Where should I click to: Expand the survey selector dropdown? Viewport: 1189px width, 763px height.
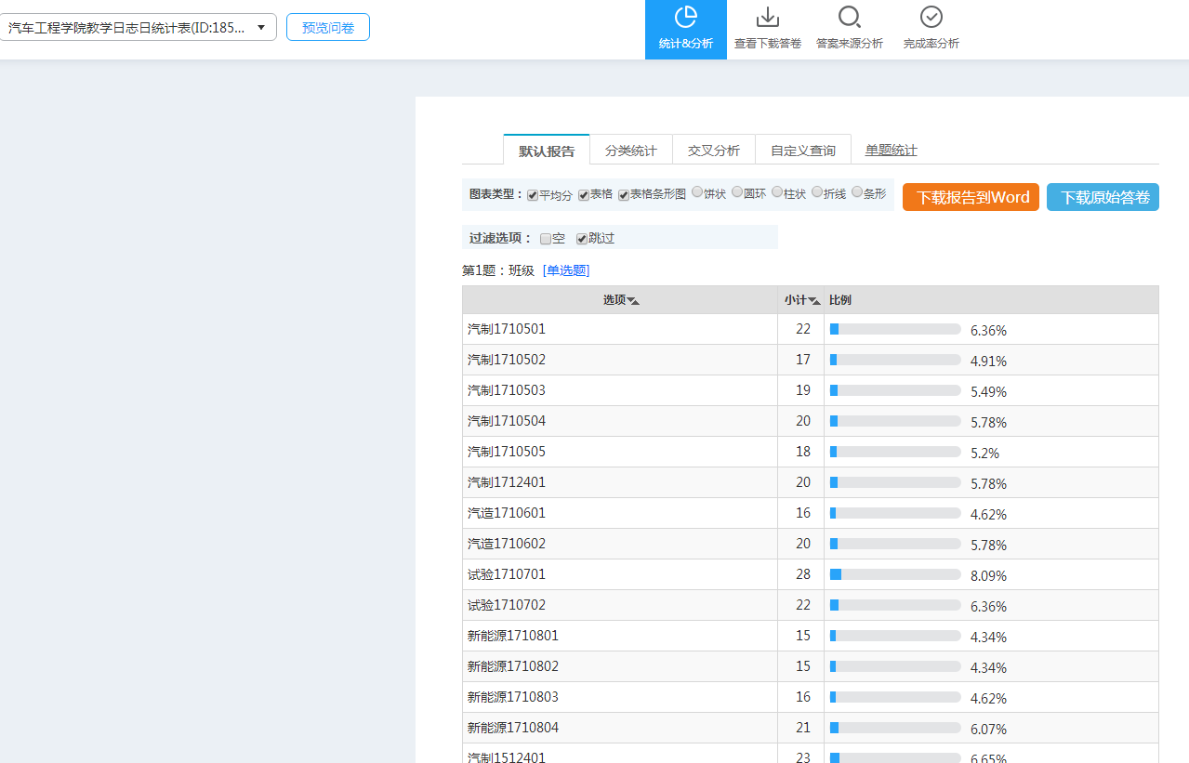coord(261,28)
